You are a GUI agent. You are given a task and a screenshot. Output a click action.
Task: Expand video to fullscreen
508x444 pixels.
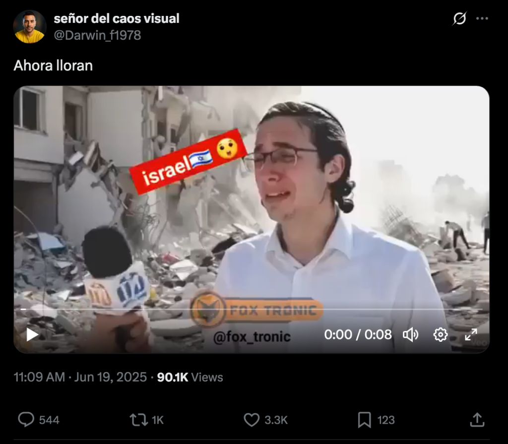tap(471, 334)
